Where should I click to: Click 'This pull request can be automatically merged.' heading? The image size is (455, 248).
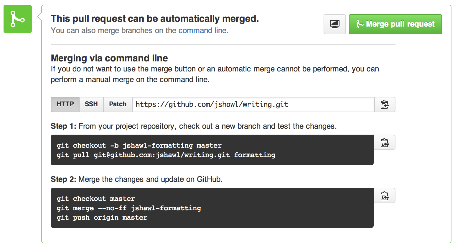pyautogui.click(x=155, y=19)
